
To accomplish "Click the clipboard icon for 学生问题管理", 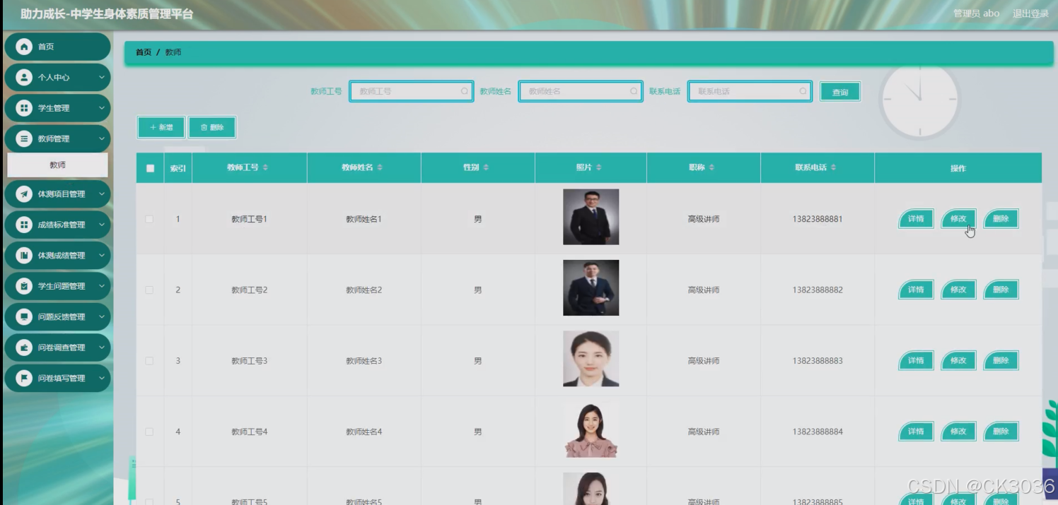I will (x=25, y=286).
